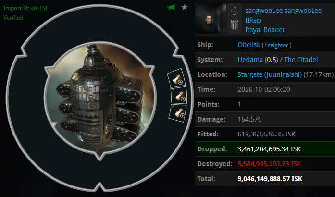Viewport: 335px width, 197px height.
Task: Open The Citadel region link
Action: click(301, 60)
